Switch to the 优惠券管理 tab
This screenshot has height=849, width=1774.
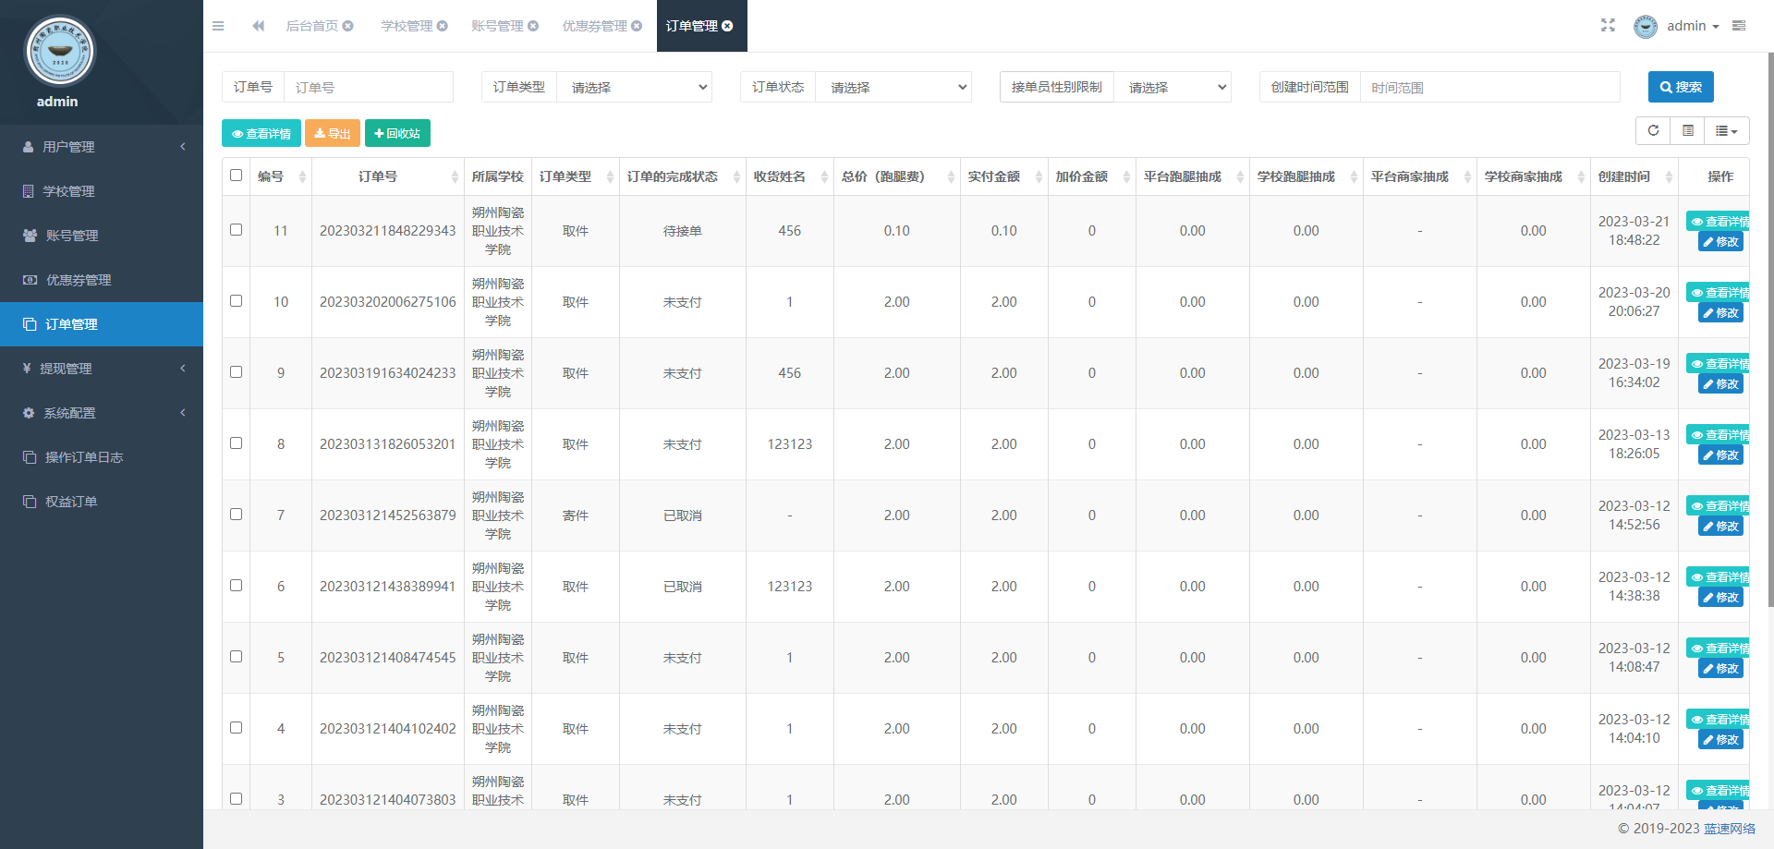tap(594, 26)
